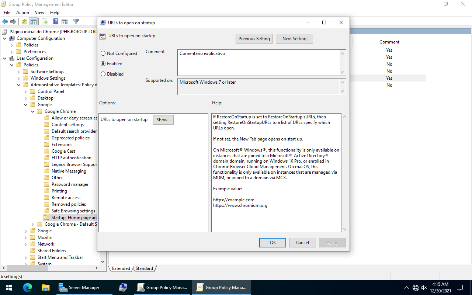Expand the Control Panel folder node

[x=26, y=91]
